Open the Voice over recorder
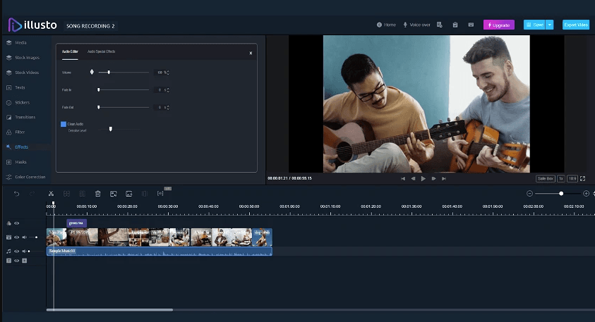Viewport: 595px width, 322px height. (x=416, y=25)
